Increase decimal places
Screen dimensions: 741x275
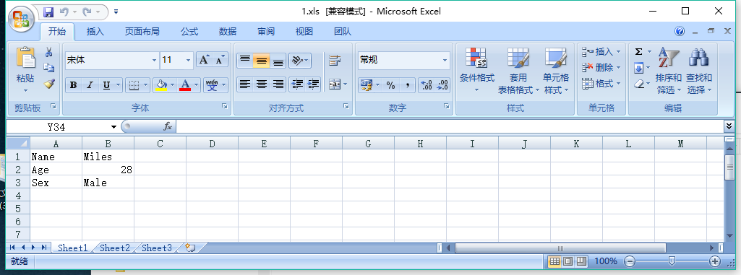click(x=427, y=85)
